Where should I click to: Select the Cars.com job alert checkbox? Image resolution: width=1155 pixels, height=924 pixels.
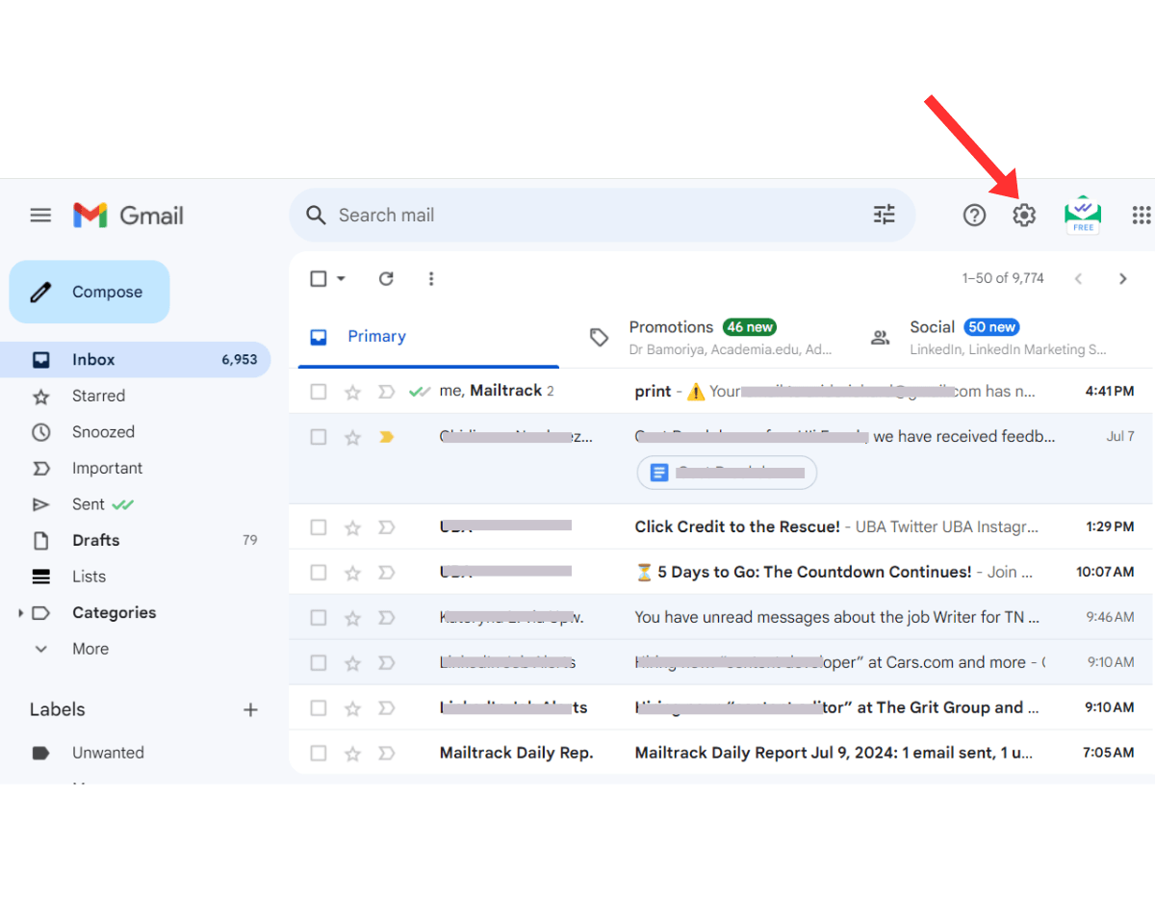click(x=319, y=663)
